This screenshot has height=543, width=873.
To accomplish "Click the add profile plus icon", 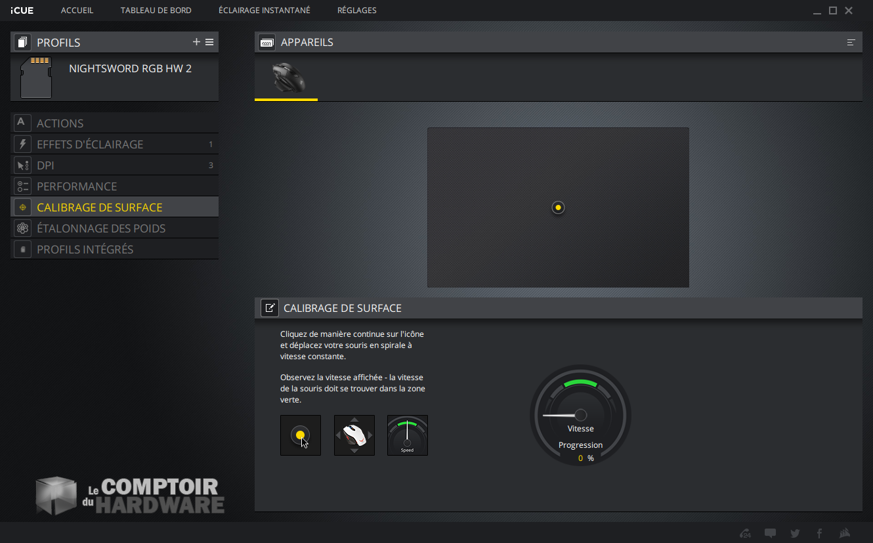I will (196, 42).
